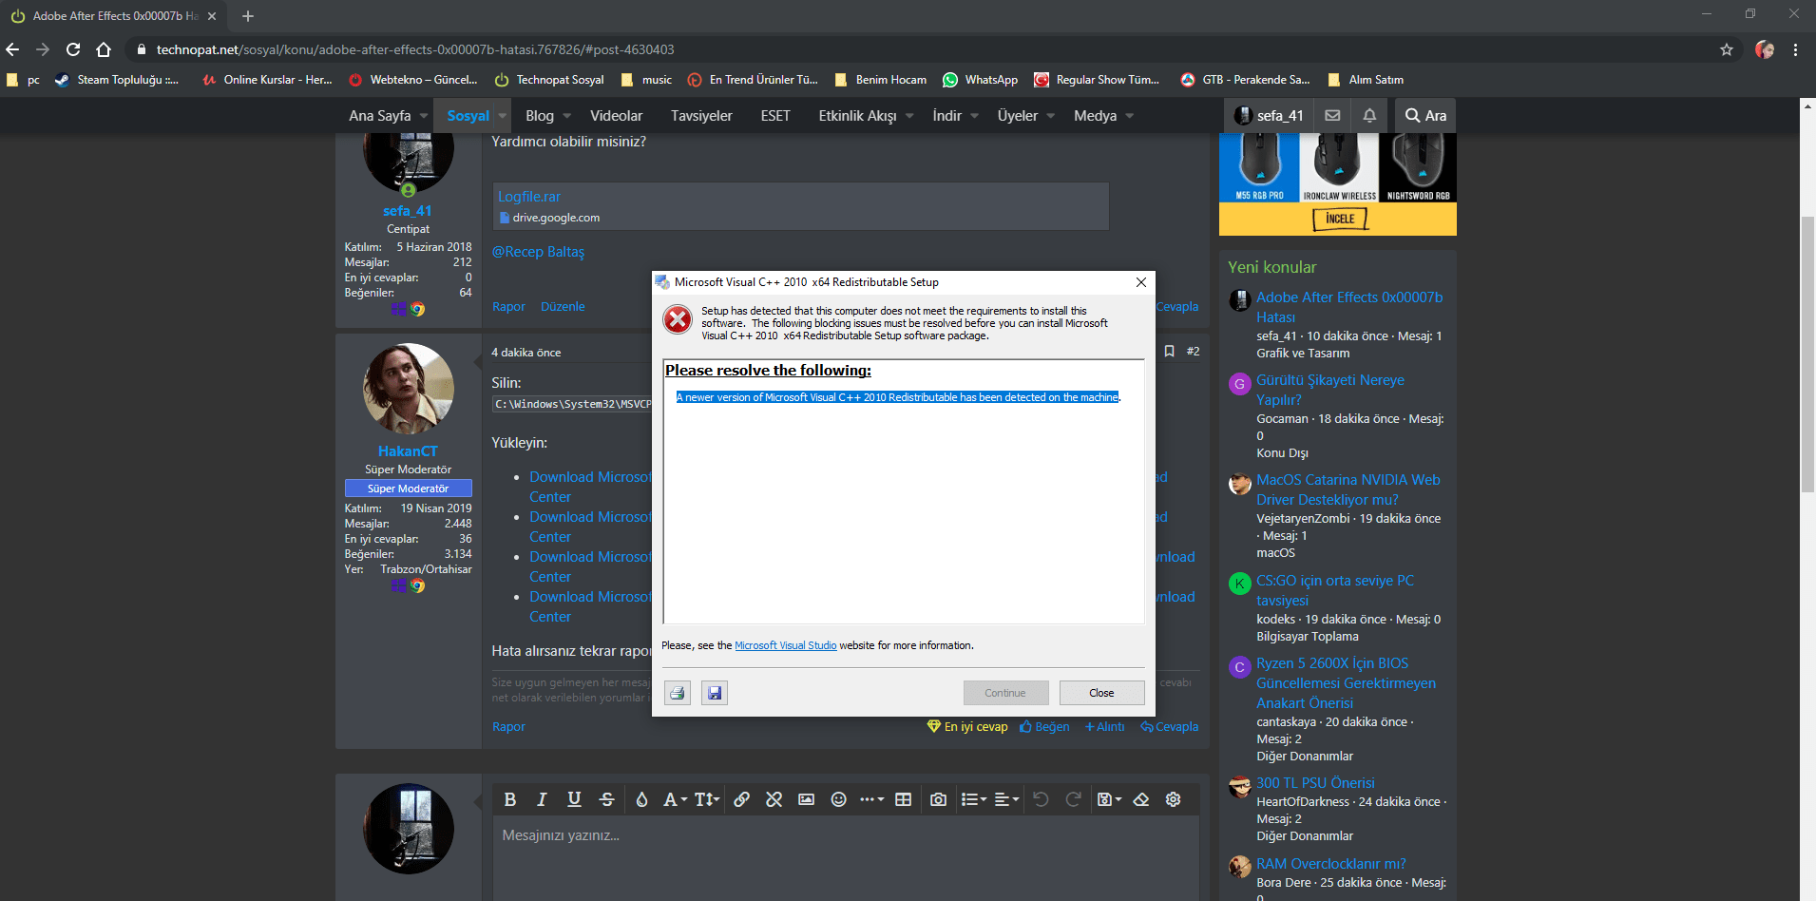Bookmark post #2 with the bookmark icon

click(1169, 352)
